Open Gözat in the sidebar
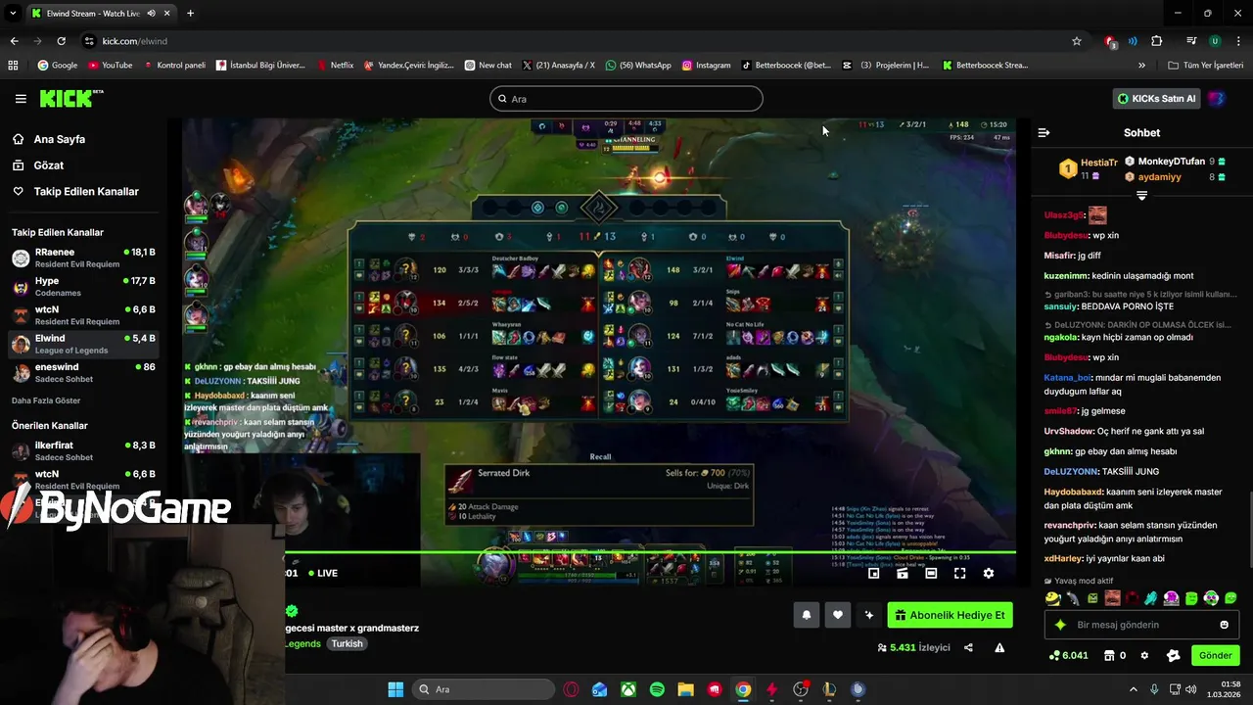1253x705 pixels. (x=48, y=165)
